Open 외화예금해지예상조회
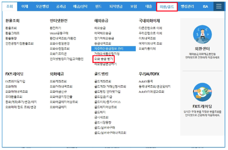 64,102
